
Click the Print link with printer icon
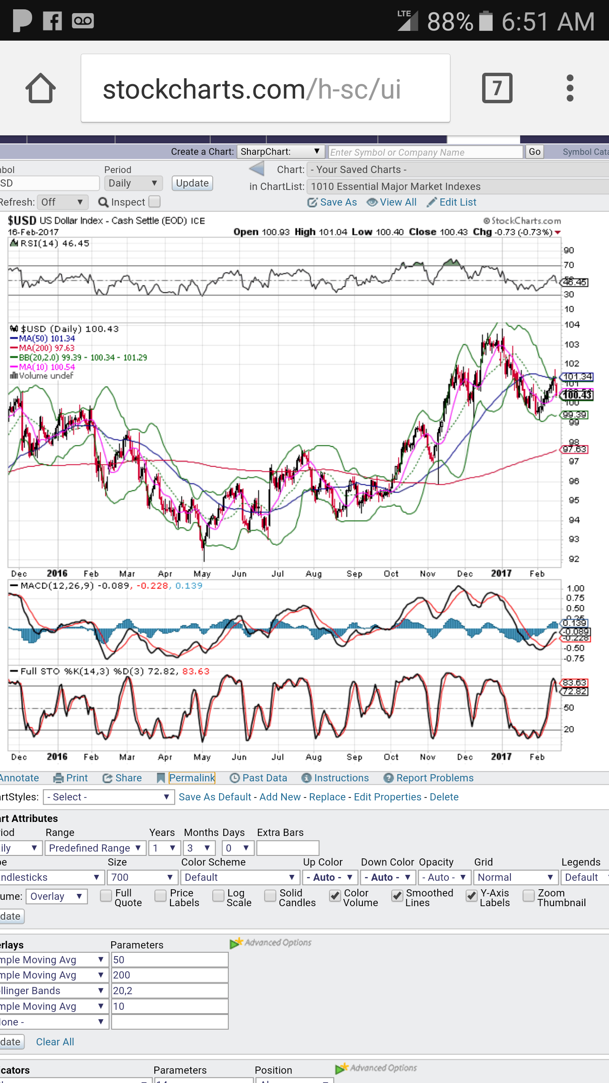pos(71,778)
